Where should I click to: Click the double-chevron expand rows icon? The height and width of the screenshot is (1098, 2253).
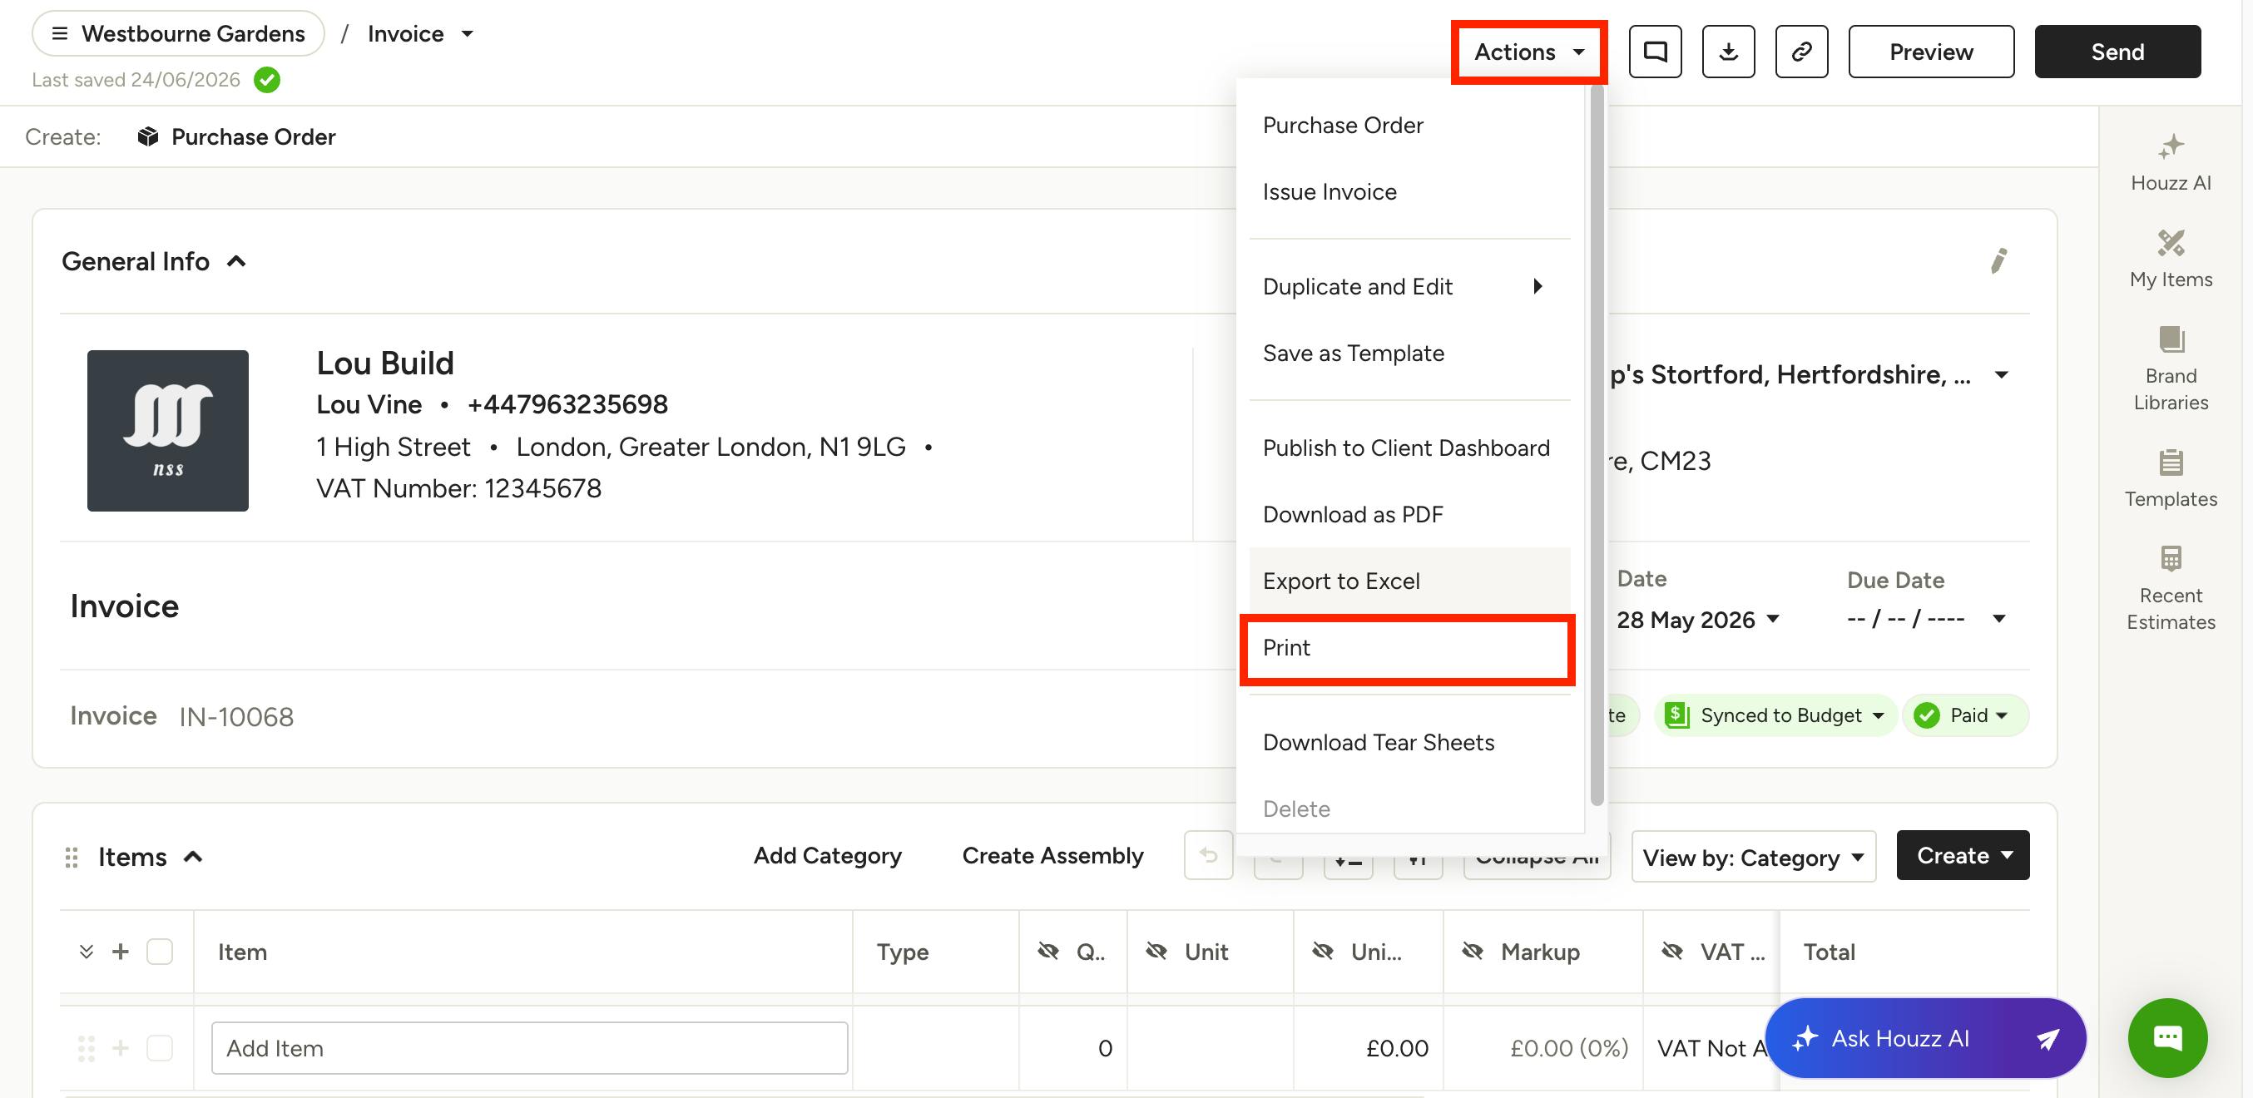click(x=86, y=950)
